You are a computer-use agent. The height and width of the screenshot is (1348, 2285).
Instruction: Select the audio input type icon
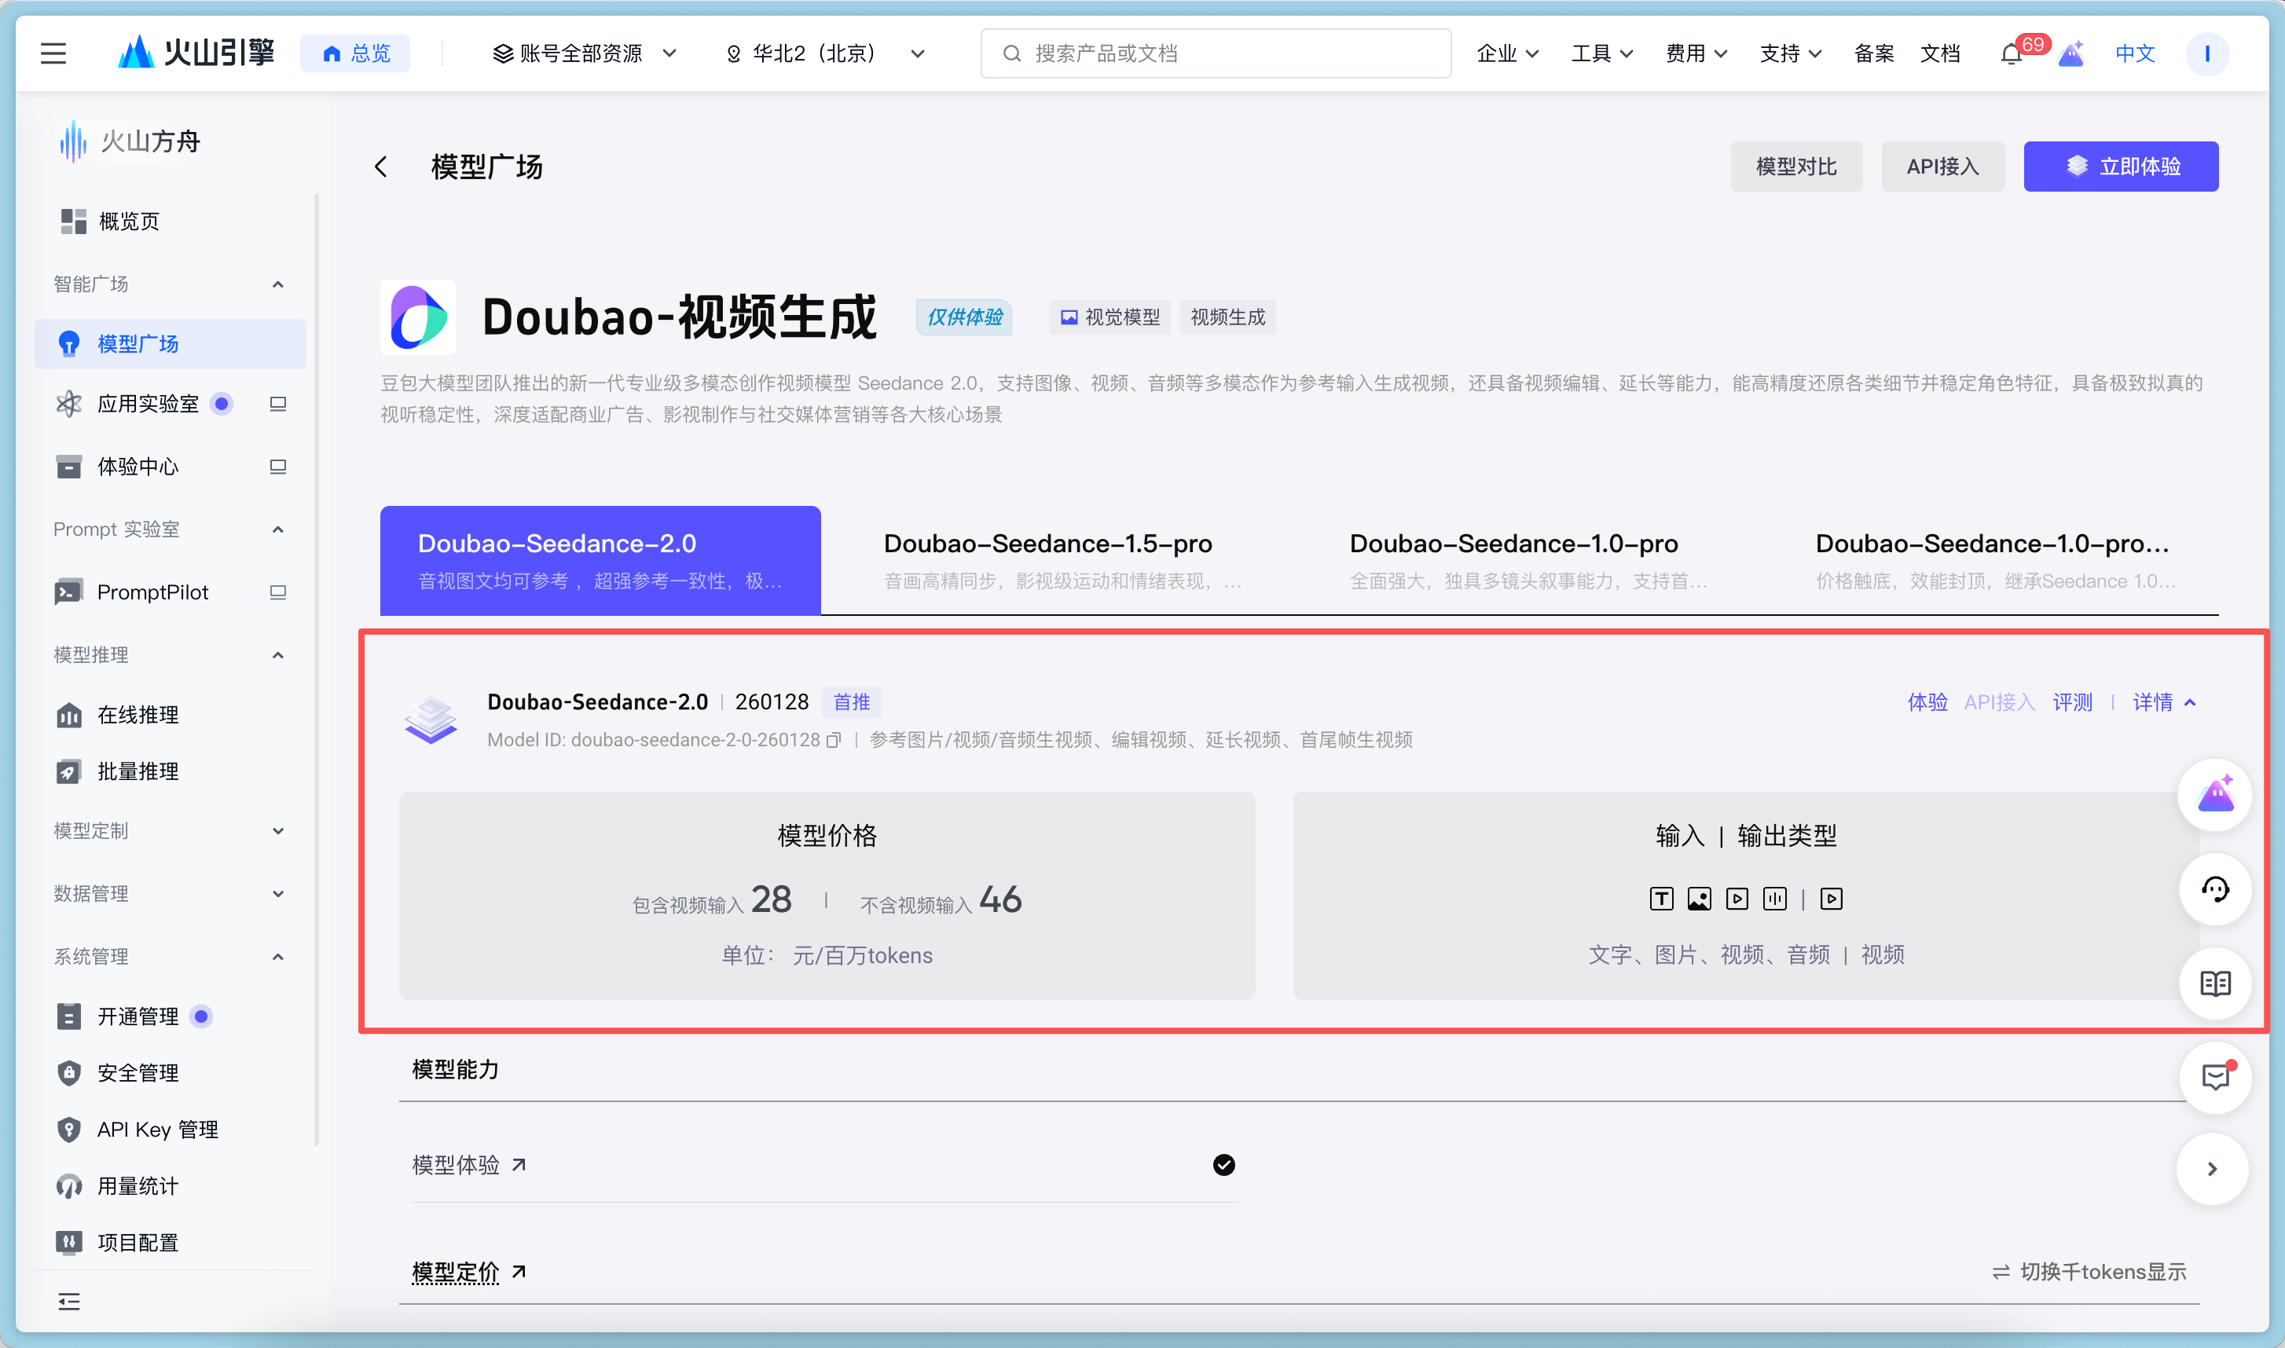pos(1776,899)
